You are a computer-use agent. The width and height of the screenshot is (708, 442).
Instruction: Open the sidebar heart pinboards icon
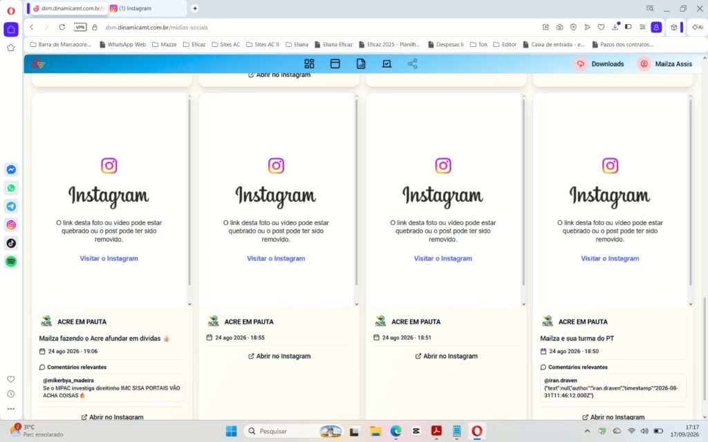tap(11, 379)
